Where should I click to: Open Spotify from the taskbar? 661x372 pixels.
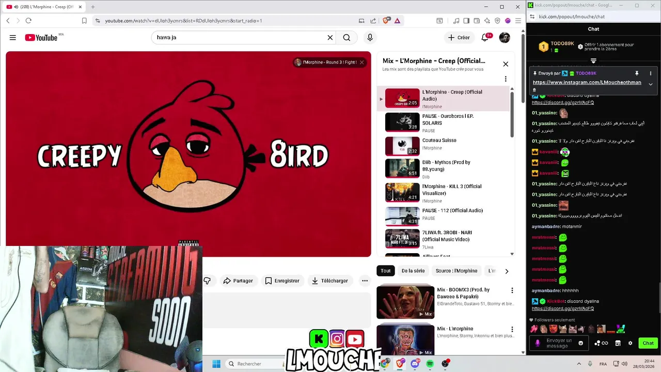click(430, 364)
